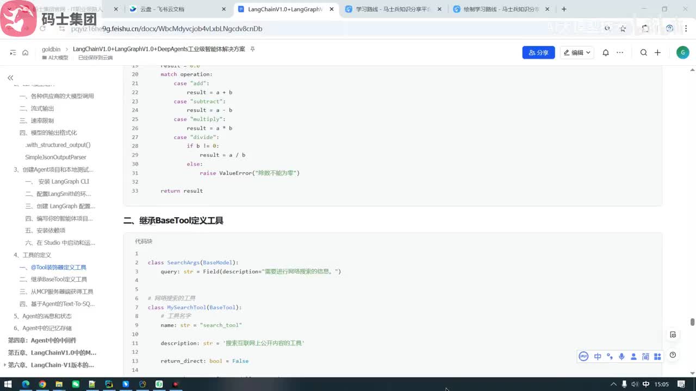Navigate to SimpleJsonOutputParser heading

pos(55,157)
